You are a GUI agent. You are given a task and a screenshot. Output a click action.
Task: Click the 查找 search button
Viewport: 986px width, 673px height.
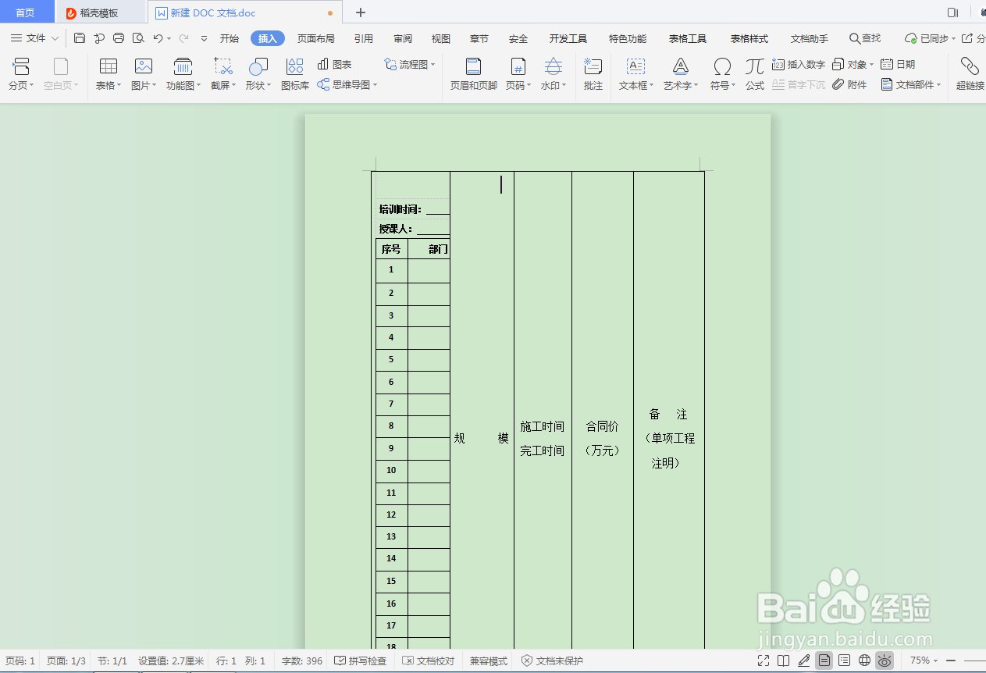[x=865, y=38]
